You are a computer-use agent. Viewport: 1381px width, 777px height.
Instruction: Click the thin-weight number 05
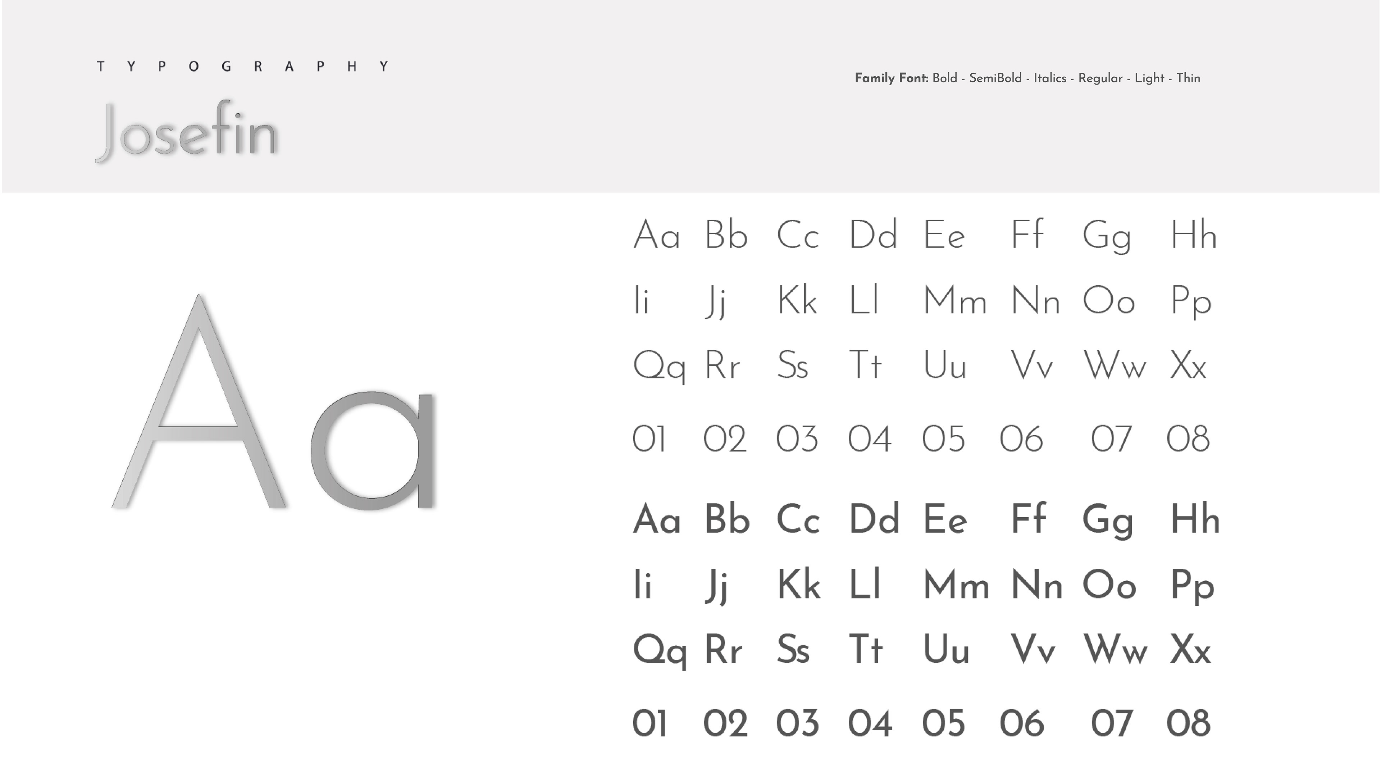tap(943, 439)
